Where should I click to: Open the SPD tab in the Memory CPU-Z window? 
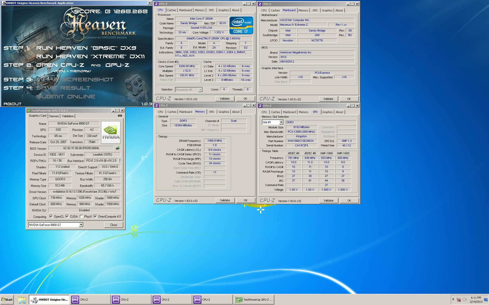(x=211, y=112)
